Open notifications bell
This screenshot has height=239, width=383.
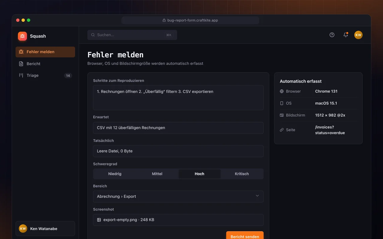(346, 35)
